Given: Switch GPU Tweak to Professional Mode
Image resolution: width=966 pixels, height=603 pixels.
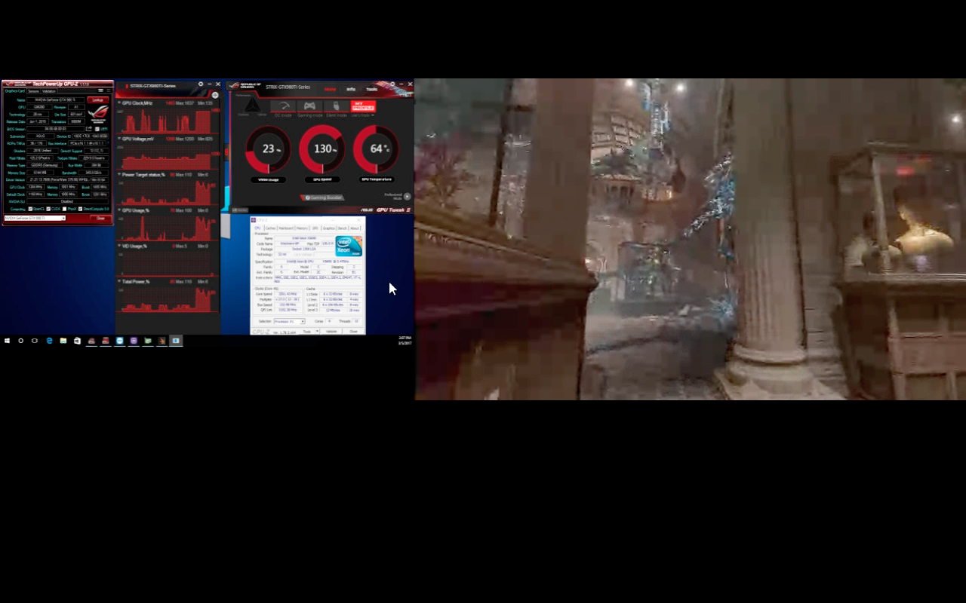Looking at the screenshot, I should pyautogui.click(x=407, y=196).
